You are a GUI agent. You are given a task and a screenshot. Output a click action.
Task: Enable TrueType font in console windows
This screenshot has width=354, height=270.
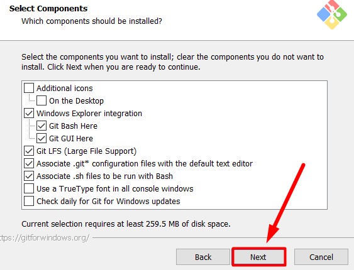(29, 188)
